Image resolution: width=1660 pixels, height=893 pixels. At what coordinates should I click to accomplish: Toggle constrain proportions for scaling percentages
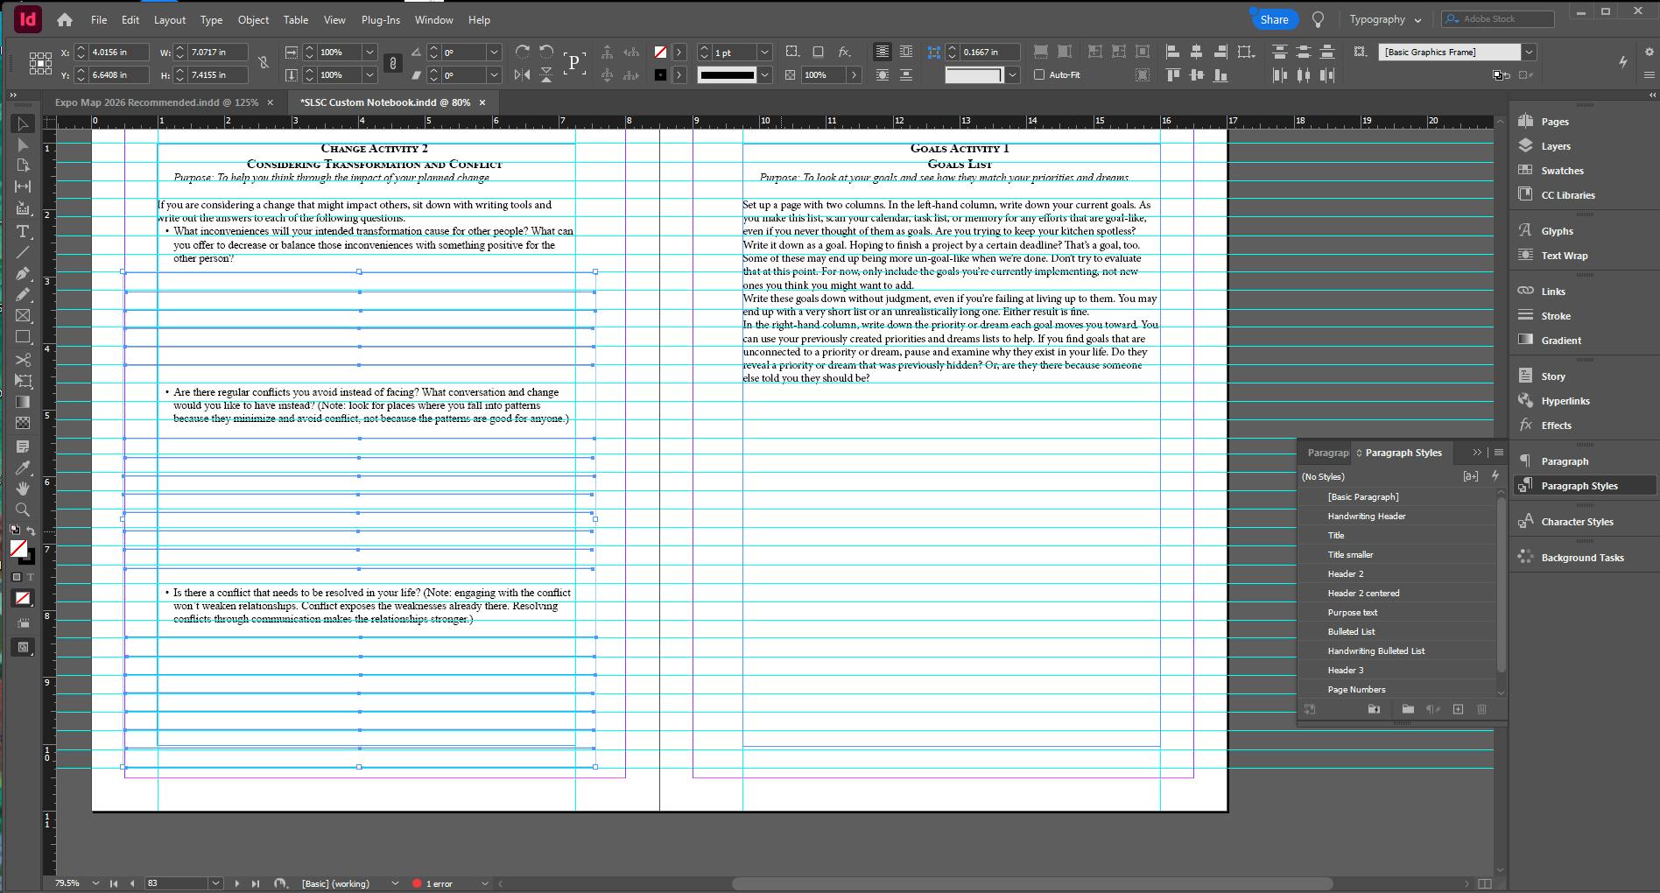[x=393, y=63]
